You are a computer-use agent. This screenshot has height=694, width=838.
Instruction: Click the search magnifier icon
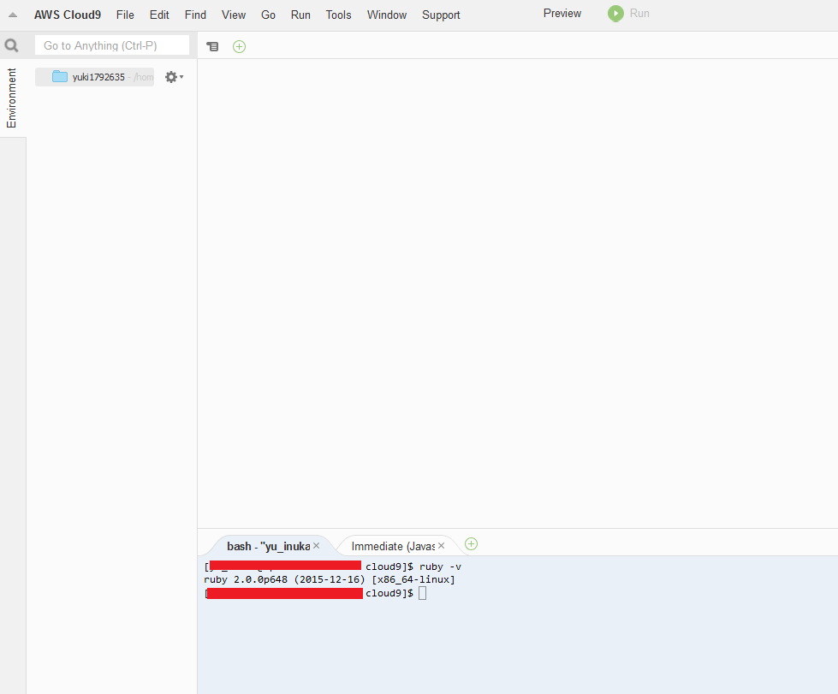11,45
